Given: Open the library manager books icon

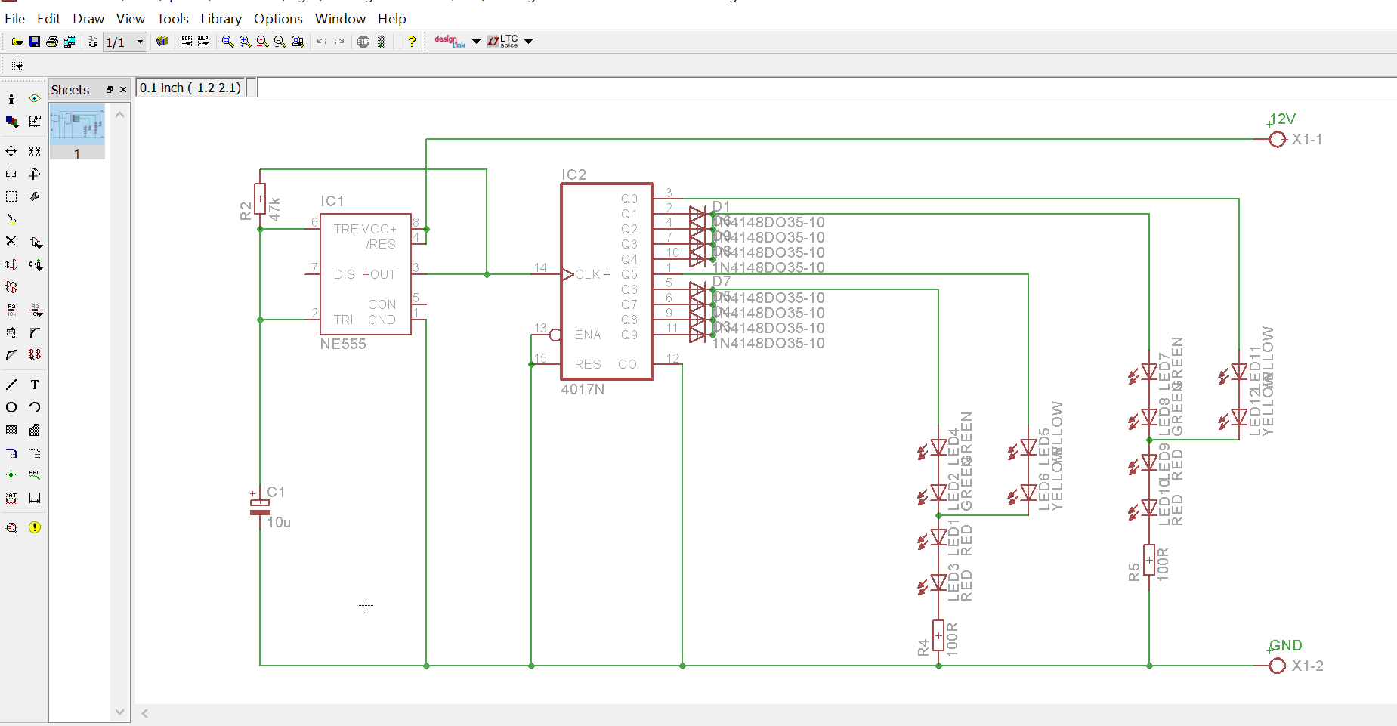Looking at the screenshot, I should pyautogui.click(x=162, y=42).
